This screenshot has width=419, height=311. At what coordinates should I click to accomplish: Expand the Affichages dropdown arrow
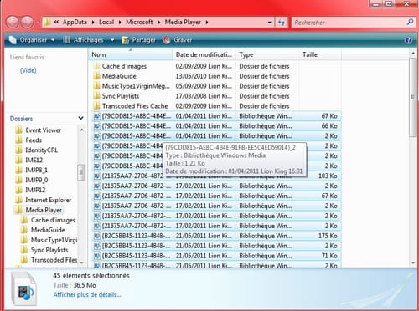tap(112, 40)
